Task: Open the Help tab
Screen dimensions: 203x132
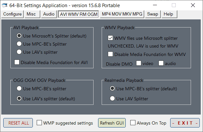Action: click(x=168, y=14)
